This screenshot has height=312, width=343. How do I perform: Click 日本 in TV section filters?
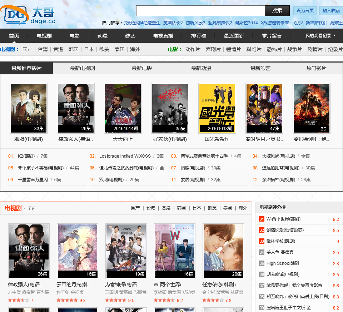(197, 208)
